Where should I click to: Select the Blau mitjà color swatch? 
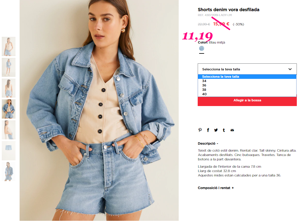[x=201, y=48]
